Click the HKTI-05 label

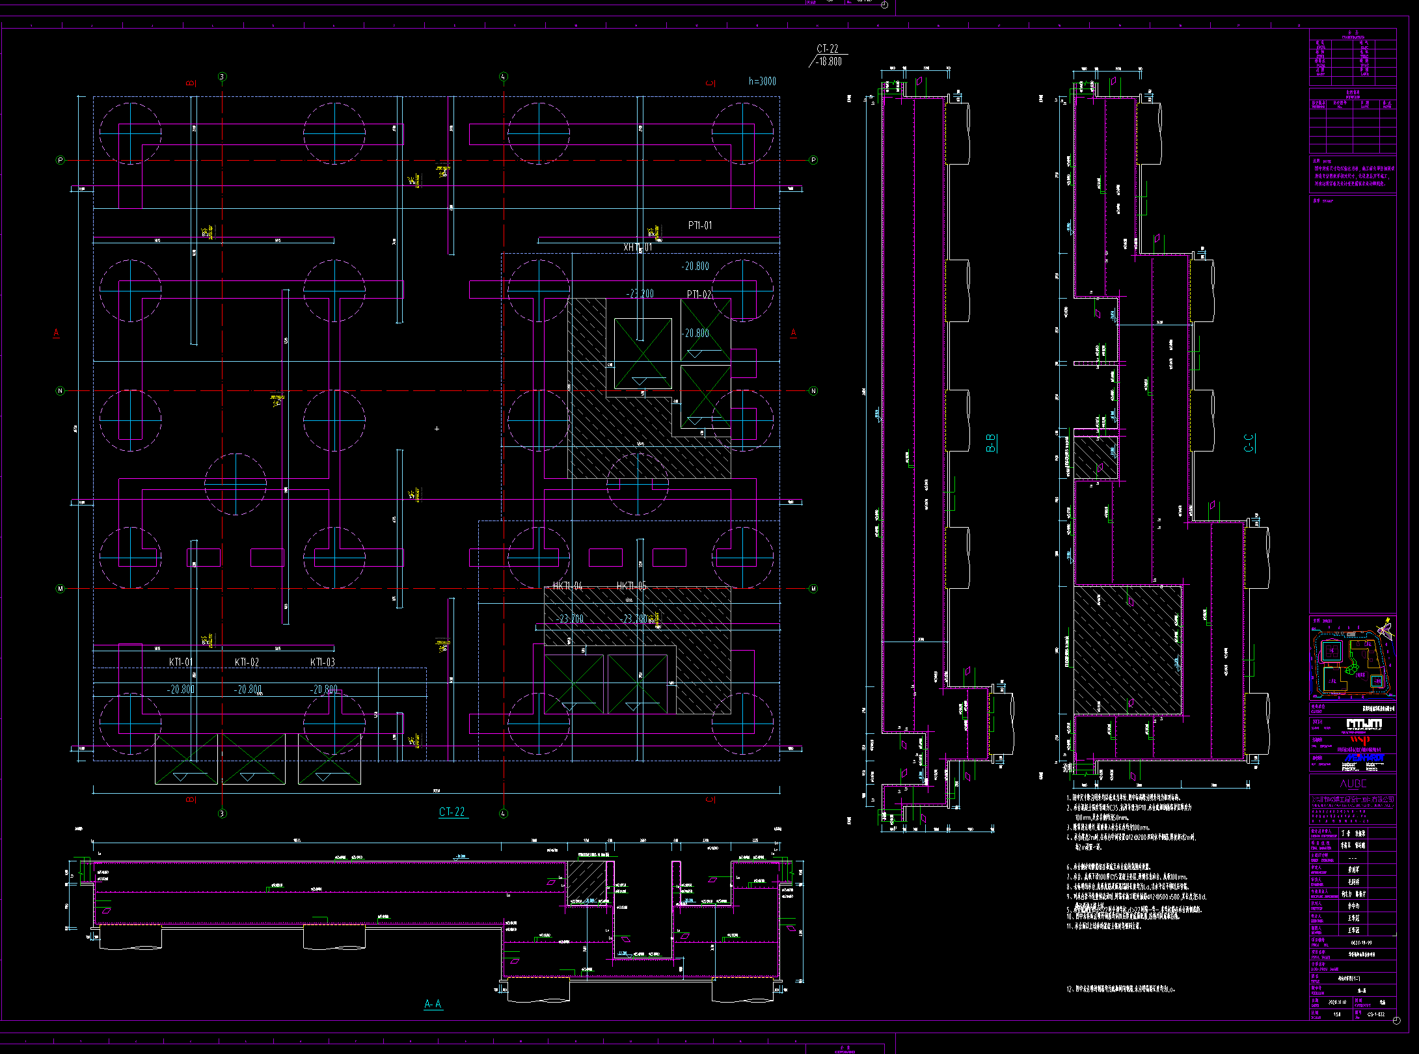coord(632,586)
